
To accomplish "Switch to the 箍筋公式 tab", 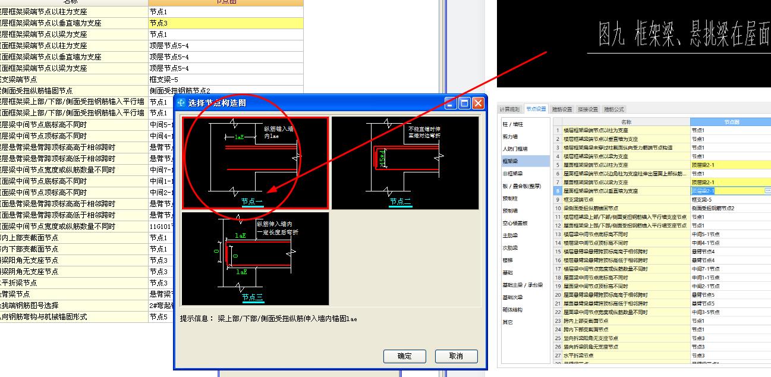I will tap(614, 109).
